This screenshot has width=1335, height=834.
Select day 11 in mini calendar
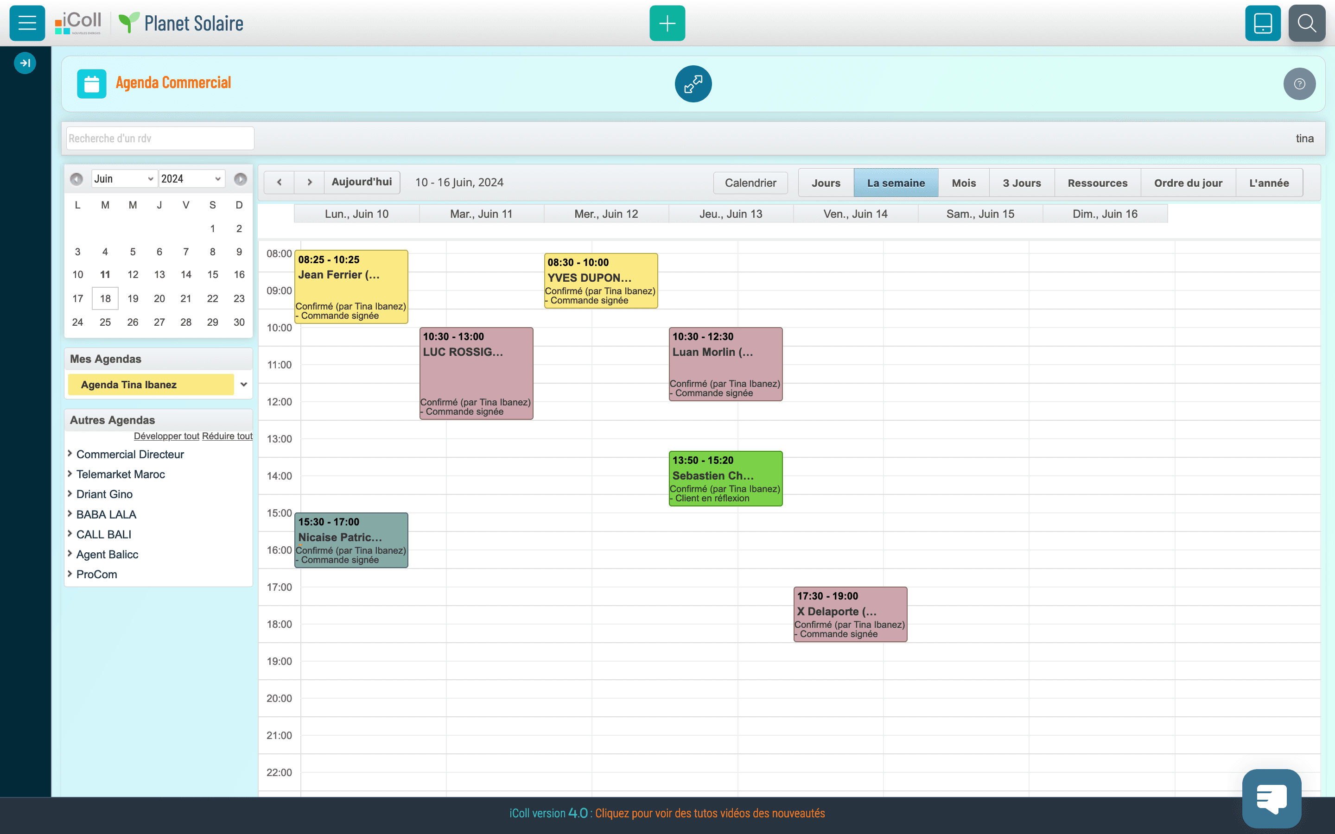(105, 274)
